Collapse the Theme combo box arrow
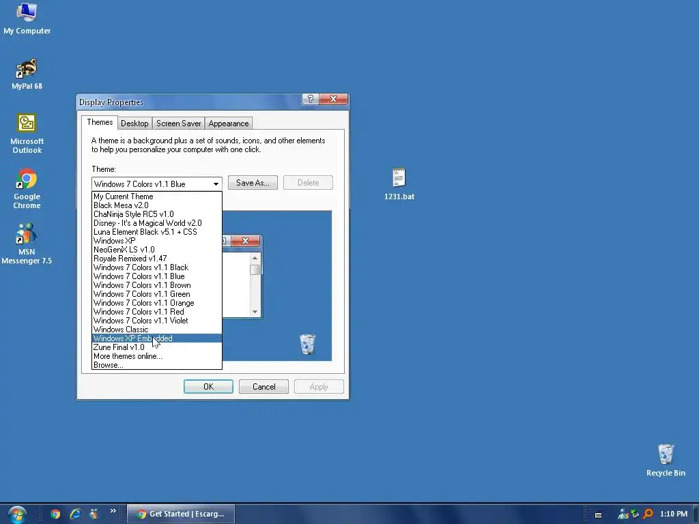 216,184
